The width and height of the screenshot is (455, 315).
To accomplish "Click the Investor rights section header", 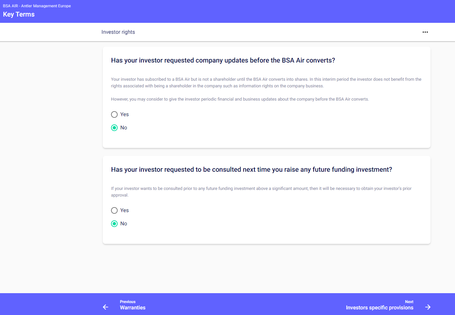I will pos(118,32).
